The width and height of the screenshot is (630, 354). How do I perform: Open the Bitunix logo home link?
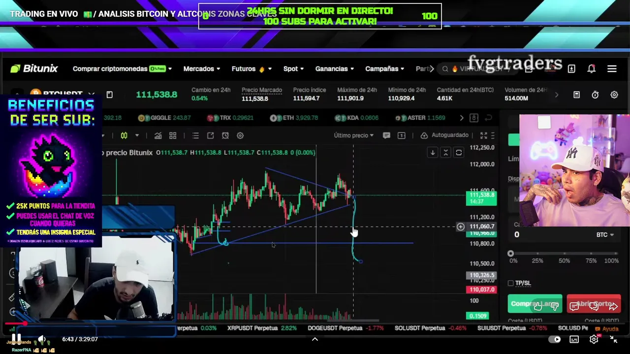(34, 69)
